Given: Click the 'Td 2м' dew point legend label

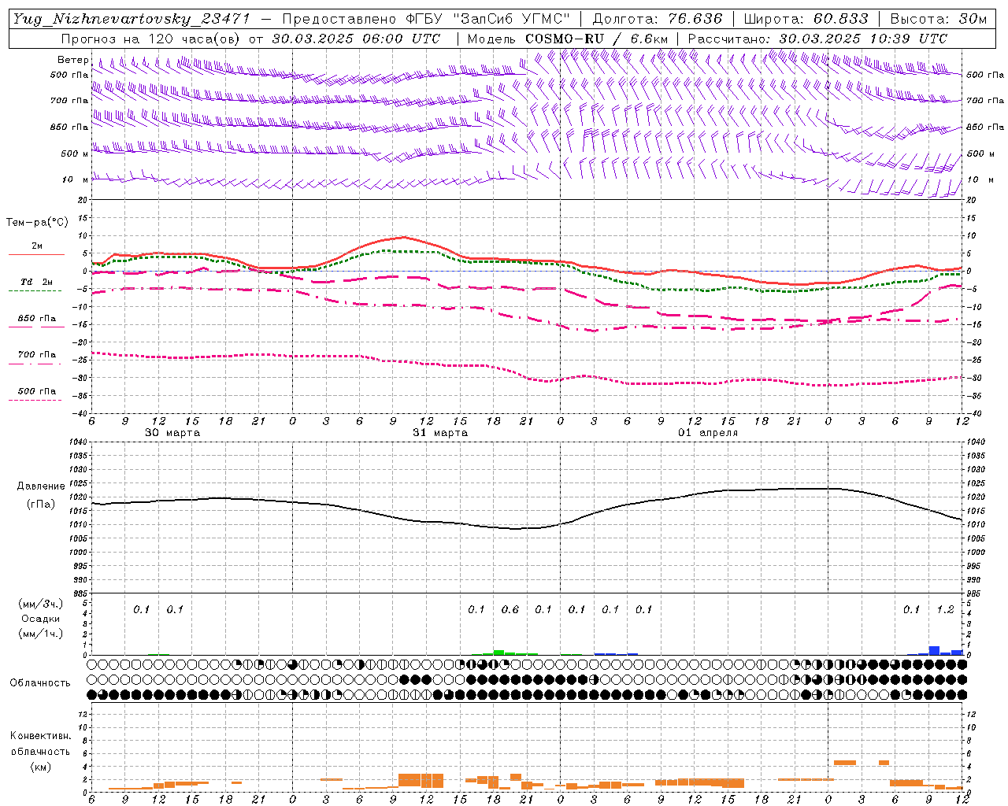Looking at the screenshot, I should (x=37, y=282).
